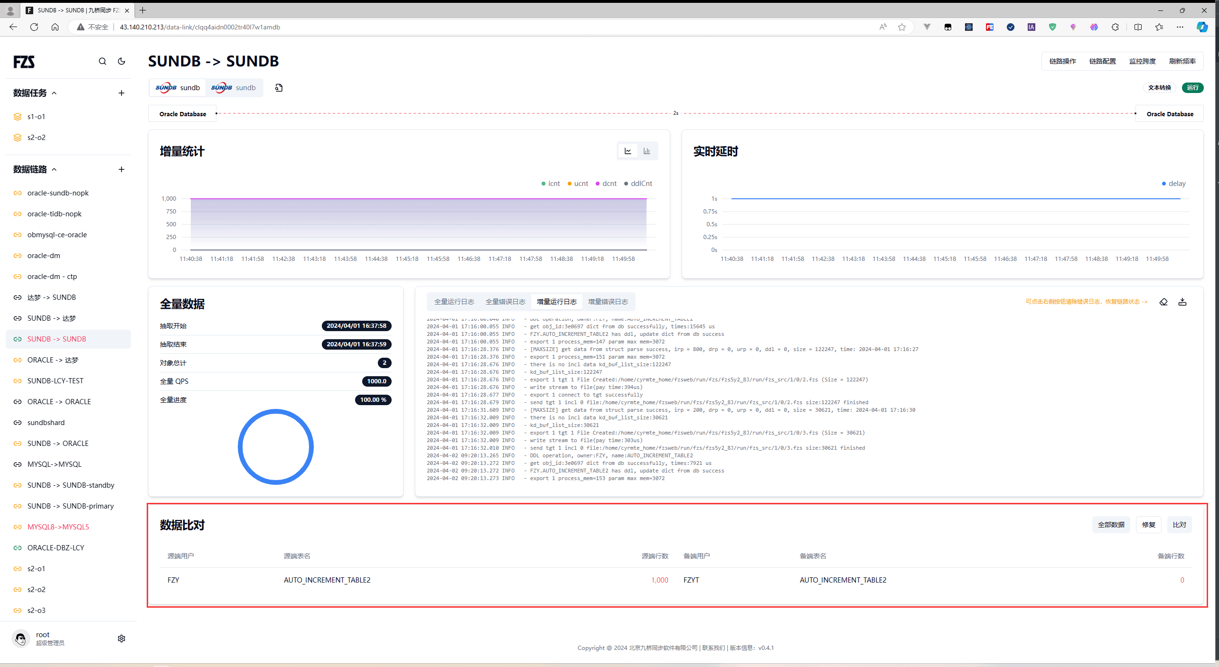
Task: Click the 比对 button
Action: click(1179, 525)
